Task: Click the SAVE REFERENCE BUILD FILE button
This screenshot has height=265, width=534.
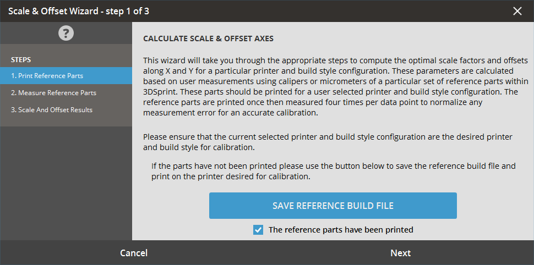Action: (x=333, y=206)
